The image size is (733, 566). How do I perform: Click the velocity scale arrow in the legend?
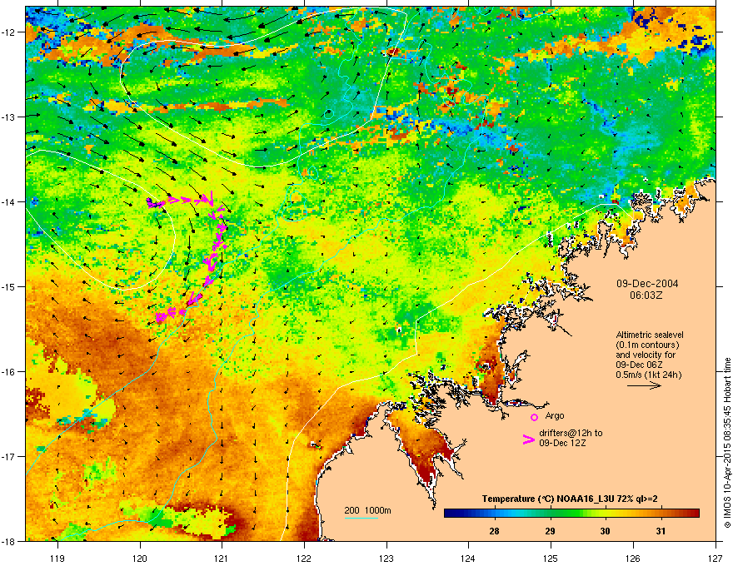(x=644, y=385)
